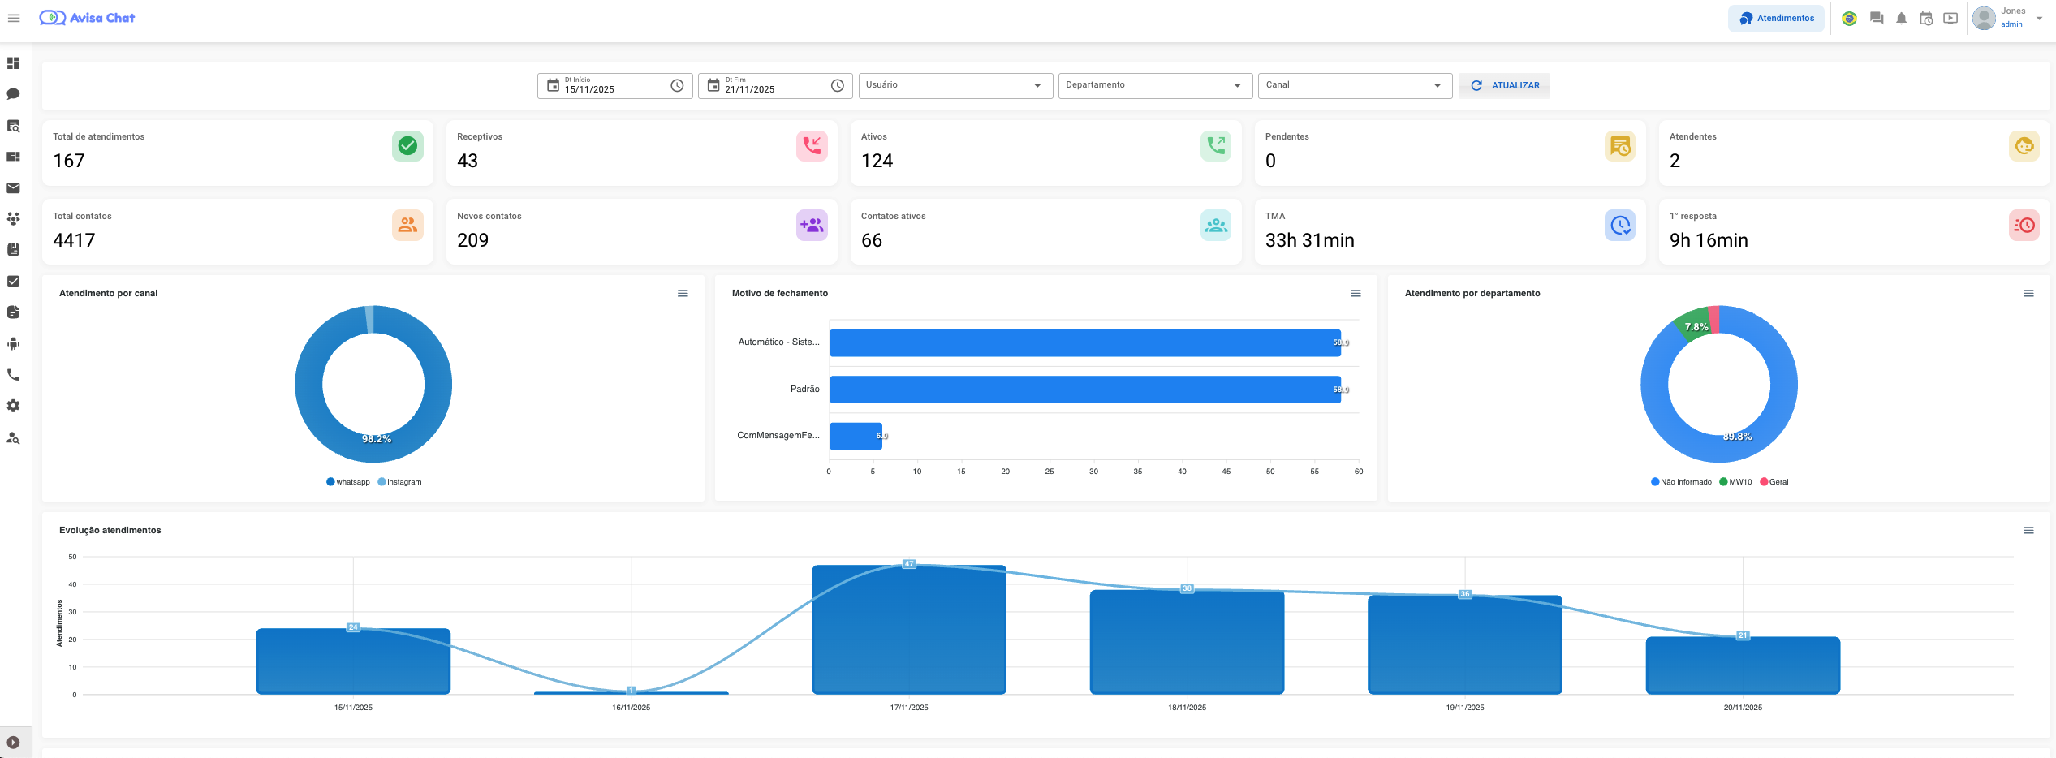This screenshot has width=2056, height=758.
Task: Open the Departamento dropdown filter
Action: coord(1154,85)
